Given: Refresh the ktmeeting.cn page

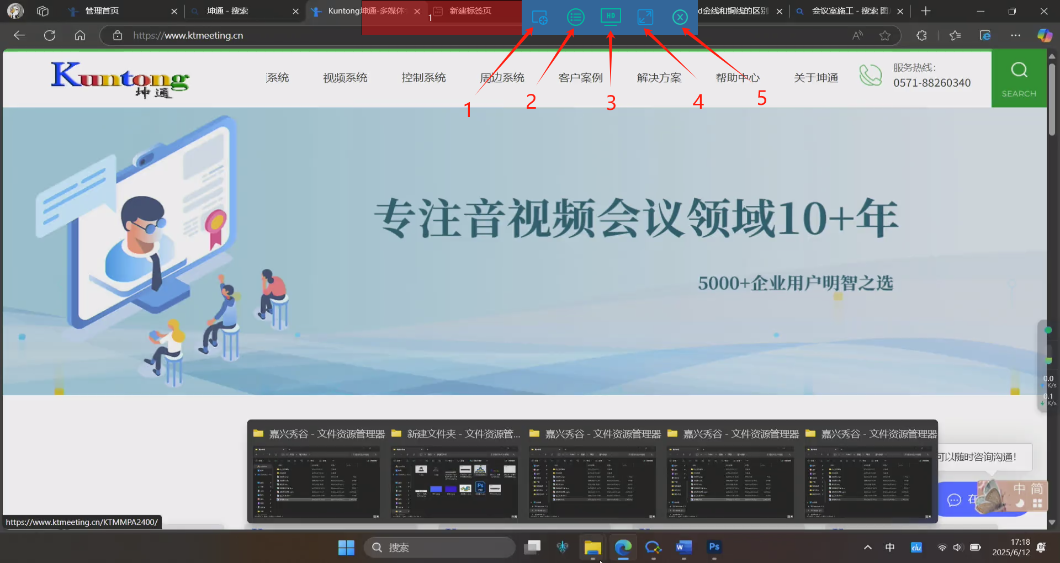Looking at the screenshot, I should tap(50, 35).
